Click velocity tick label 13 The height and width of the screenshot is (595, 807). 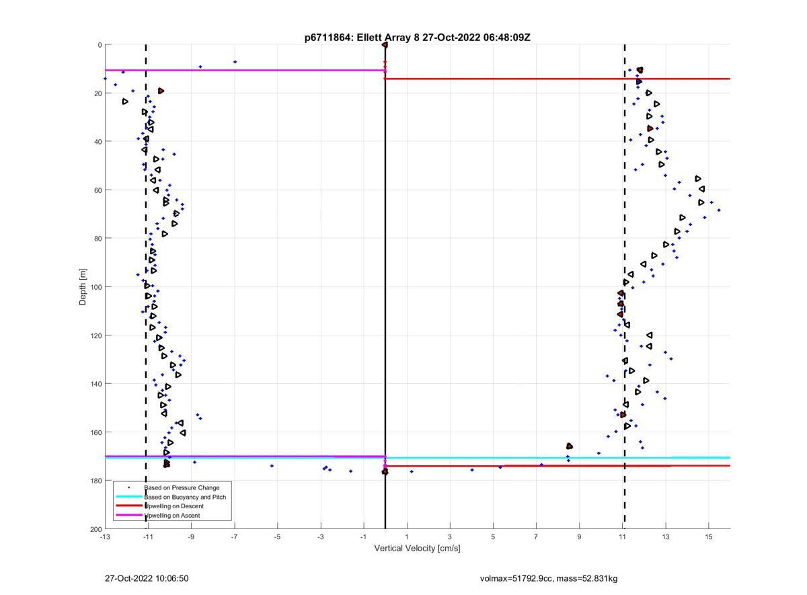click(666, 537)
